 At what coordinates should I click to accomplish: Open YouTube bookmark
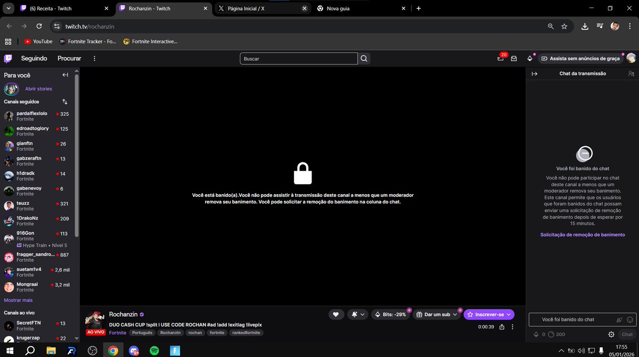click(x=38, y=41)
